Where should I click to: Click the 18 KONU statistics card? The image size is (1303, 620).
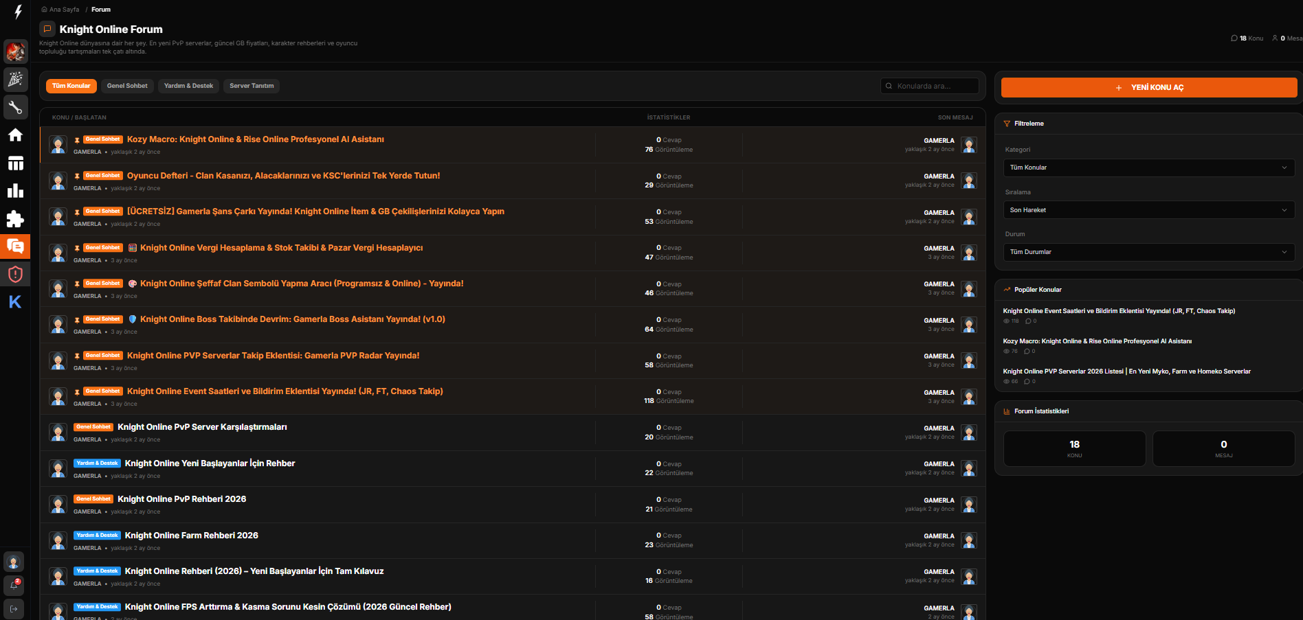[x=1074, y=449]
